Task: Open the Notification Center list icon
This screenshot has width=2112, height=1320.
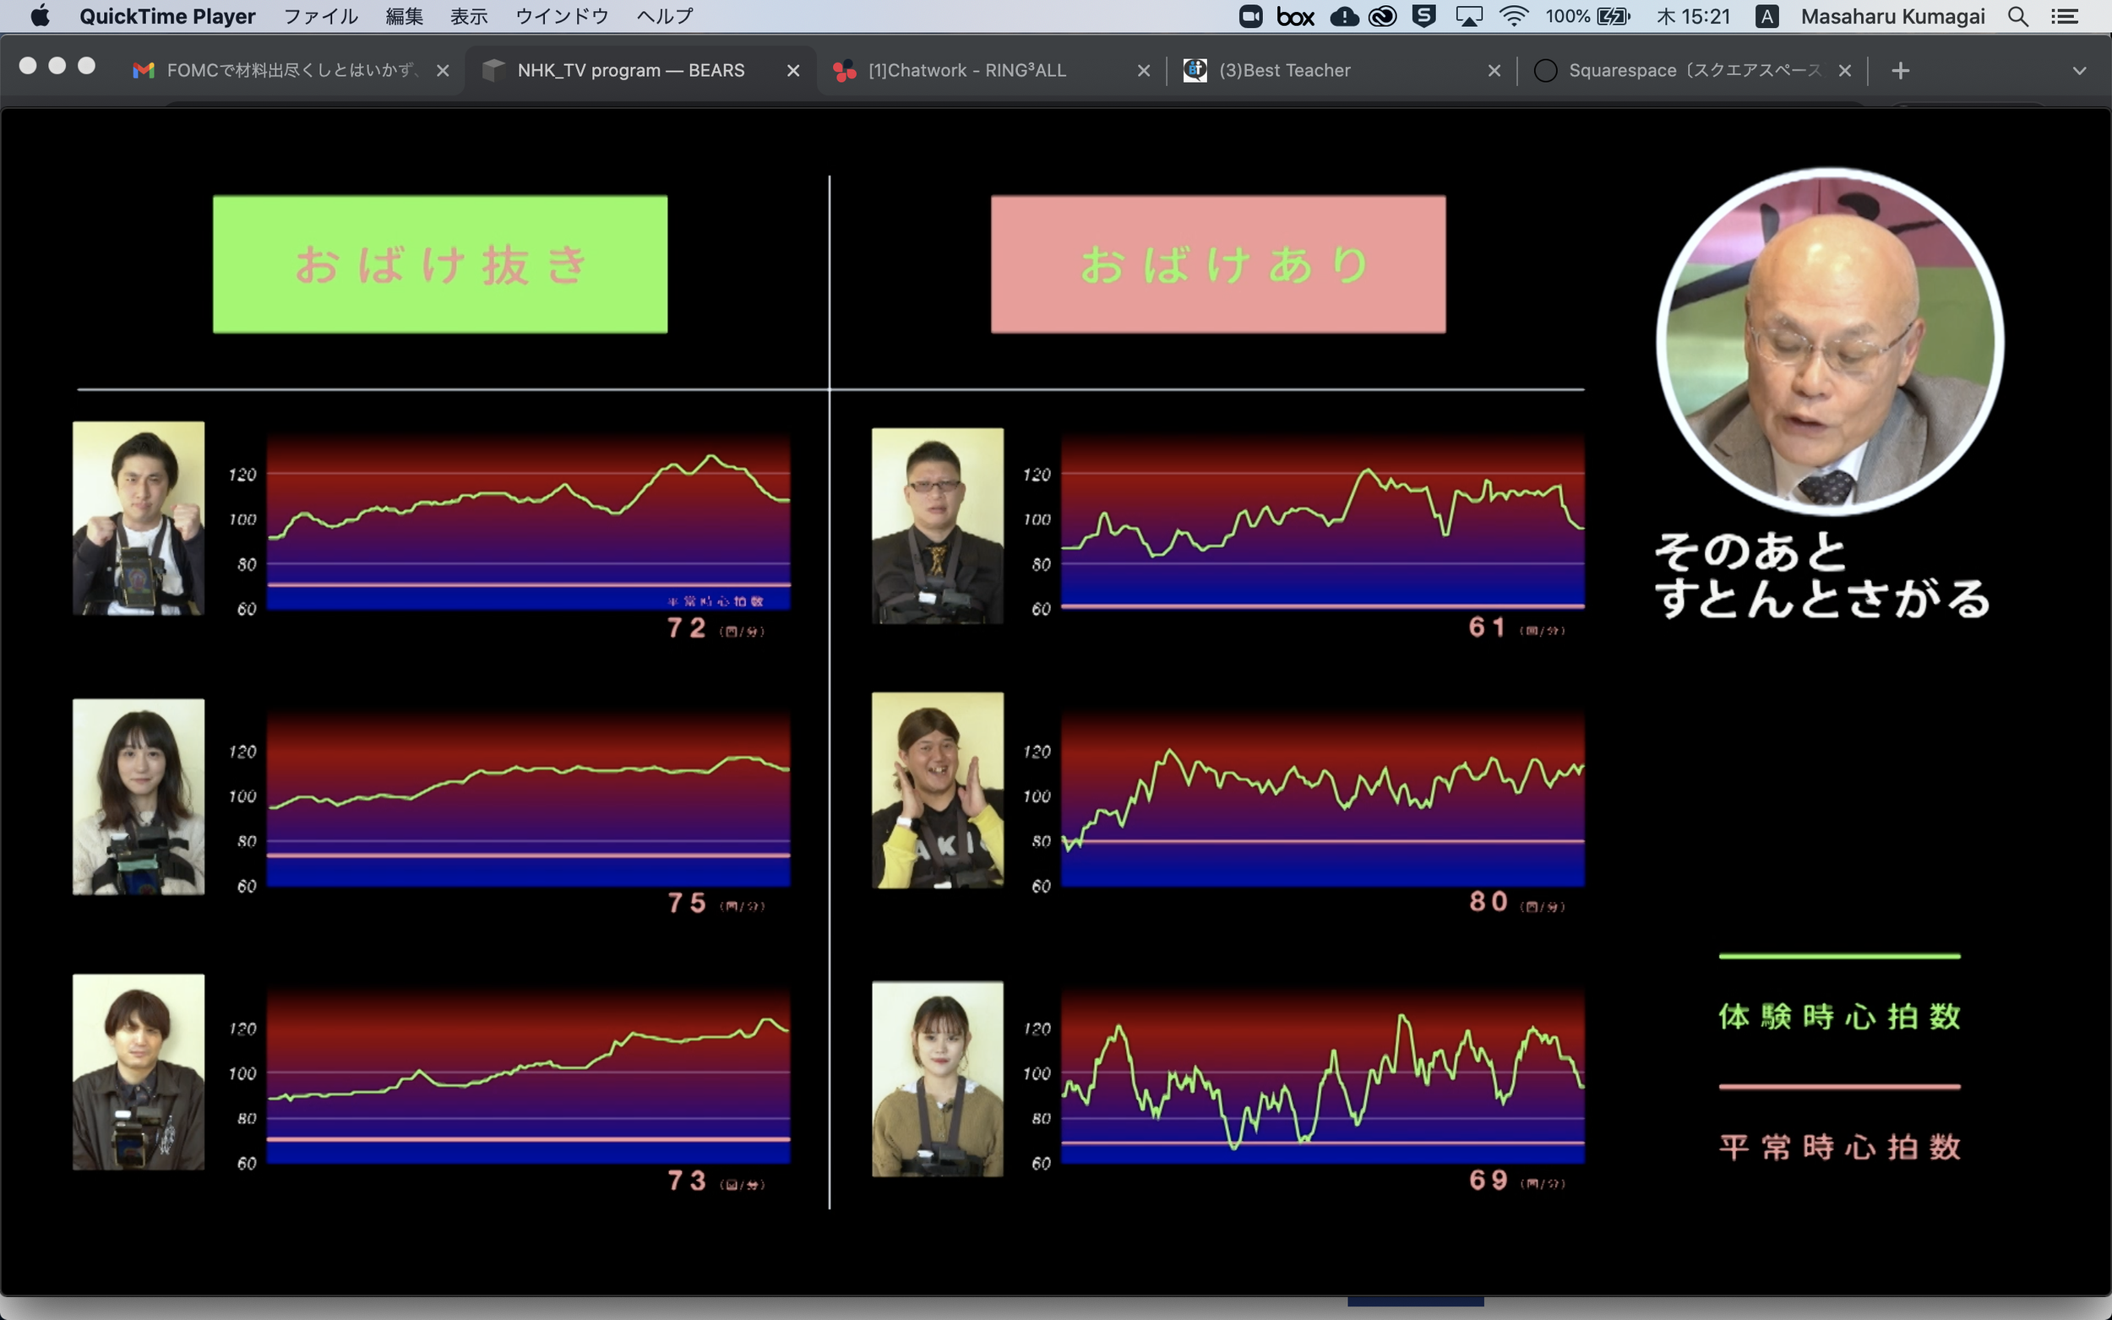Action: click(2065, 17)
